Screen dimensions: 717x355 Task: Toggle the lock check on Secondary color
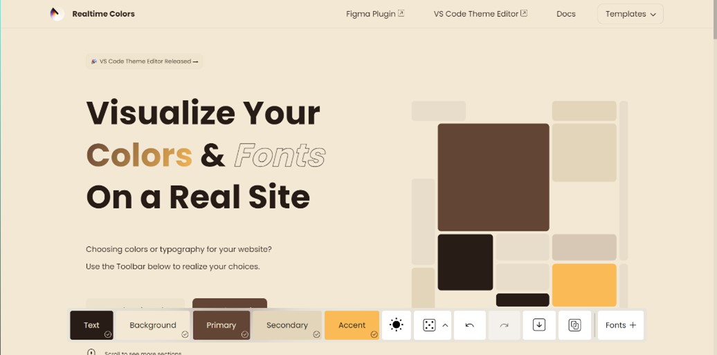point(316,334)
